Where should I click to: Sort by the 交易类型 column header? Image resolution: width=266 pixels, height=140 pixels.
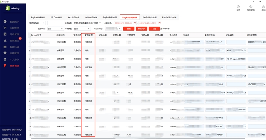89,35
